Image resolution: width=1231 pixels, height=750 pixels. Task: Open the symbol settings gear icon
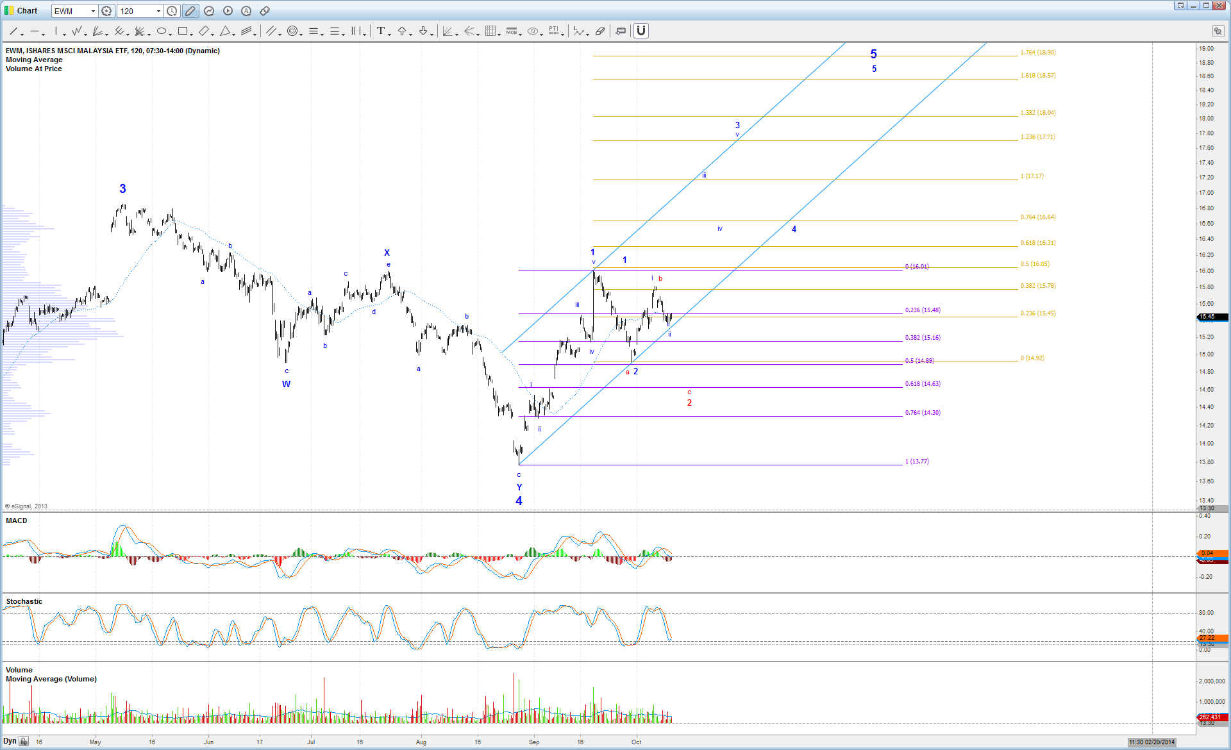click(106, 11)
